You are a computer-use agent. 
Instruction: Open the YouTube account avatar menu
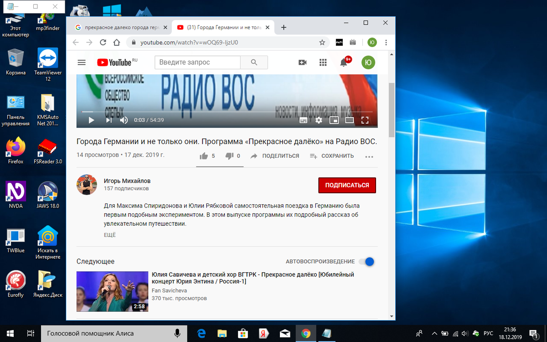pyautogui.click(x=368, y=62)
